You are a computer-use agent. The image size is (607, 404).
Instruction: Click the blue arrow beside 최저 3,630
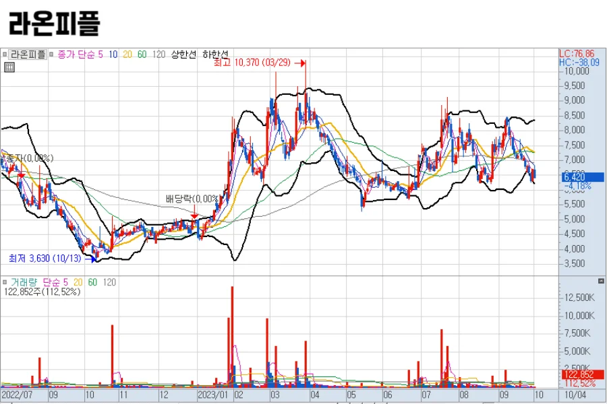pyautogui.click(x=90, y=259)
